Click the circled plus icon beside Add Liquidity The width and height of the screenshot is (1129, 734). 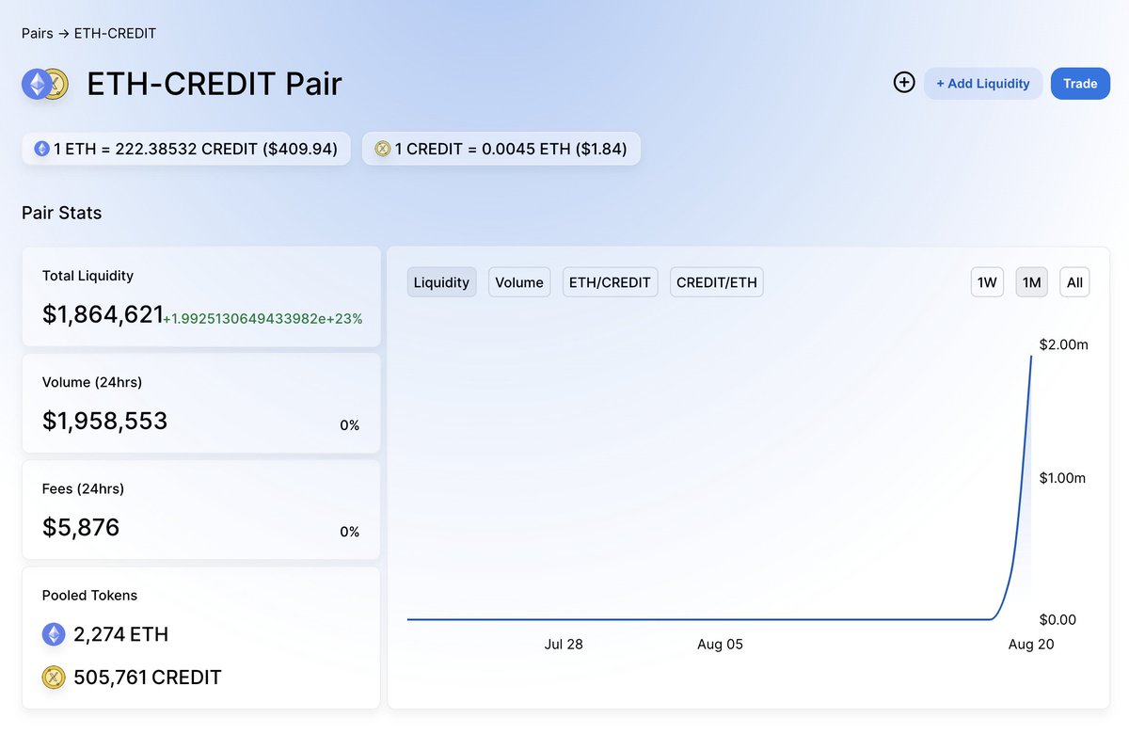point(904,83)
